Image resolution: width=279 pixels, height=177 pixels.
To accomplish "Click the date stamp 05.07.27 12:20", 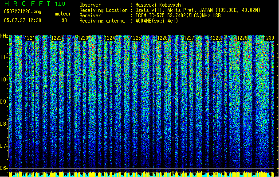I will pos(23,20).
